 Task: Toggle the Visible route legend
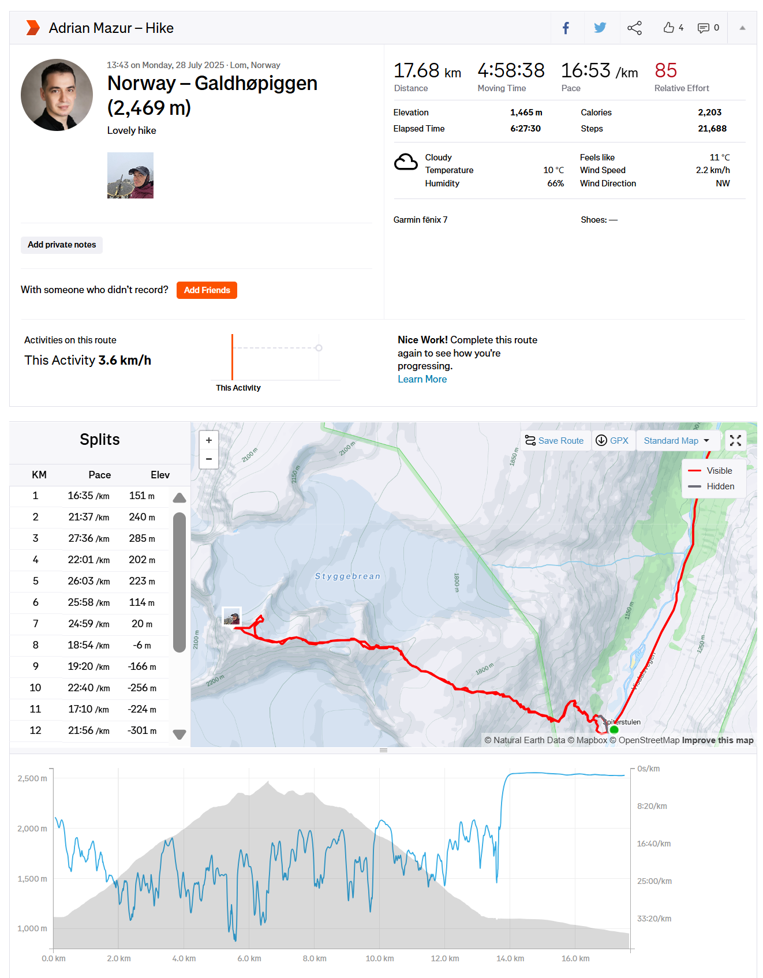pos(712,471)
